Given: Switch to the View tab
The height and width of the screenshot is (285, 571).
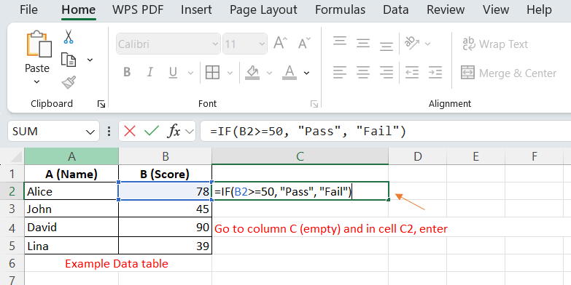Looking at the screenshot, I should click(x=496, y=9).
